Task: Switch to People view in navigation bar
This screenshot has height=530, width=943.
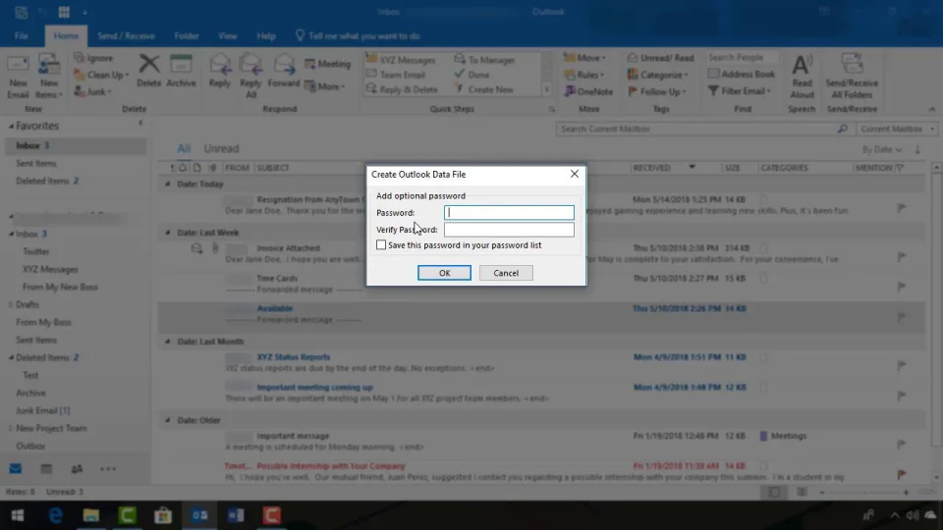Action: click(x=77, y=469)
